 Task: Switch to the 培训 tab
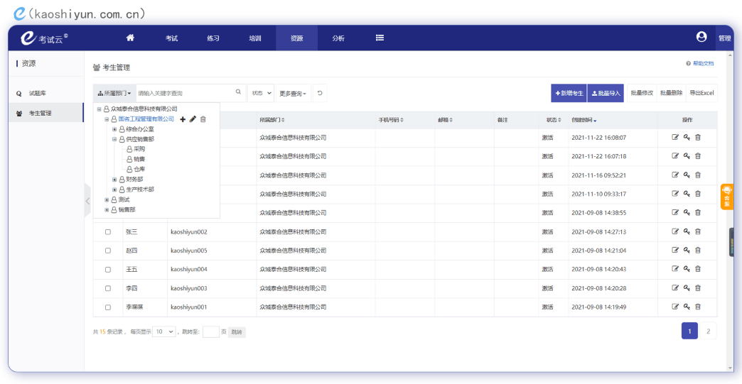(255, 38)
